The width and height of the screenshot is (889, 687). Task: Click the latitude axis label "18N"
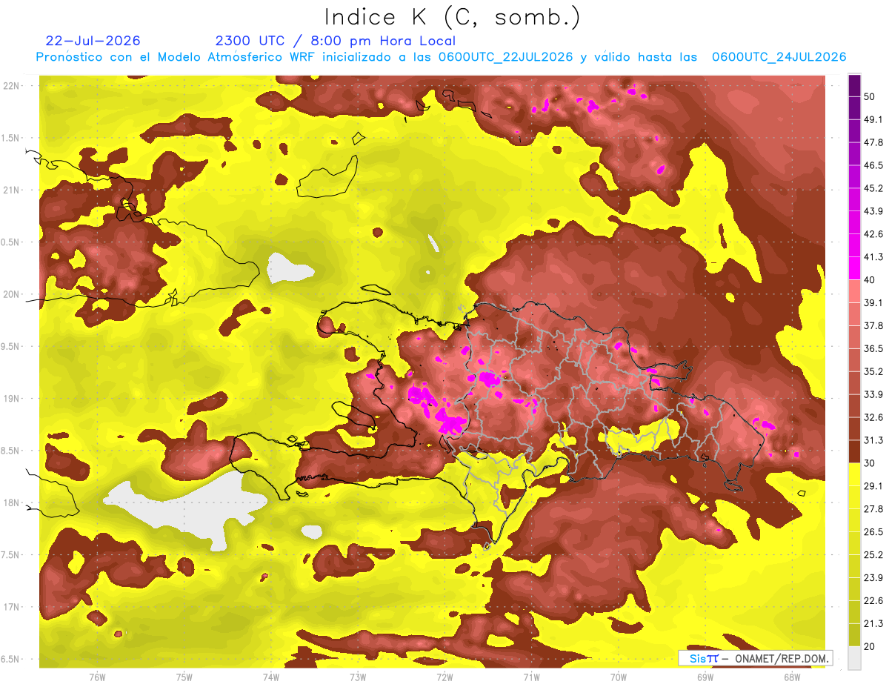coord(10,502)
